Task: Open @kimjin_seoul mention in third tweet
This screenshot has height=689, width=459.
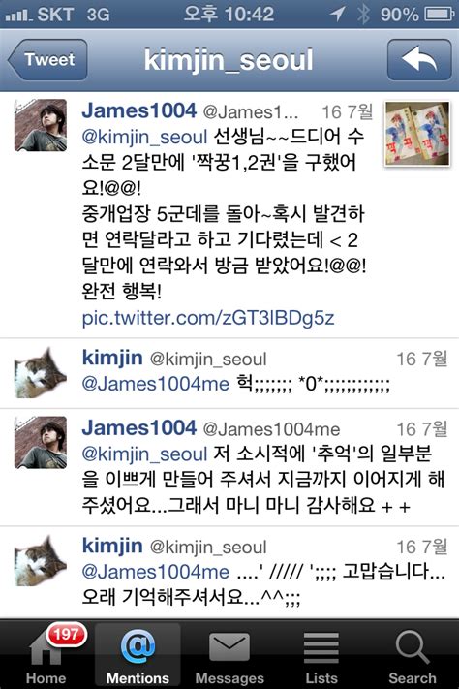Action: [x=144, y=454]
